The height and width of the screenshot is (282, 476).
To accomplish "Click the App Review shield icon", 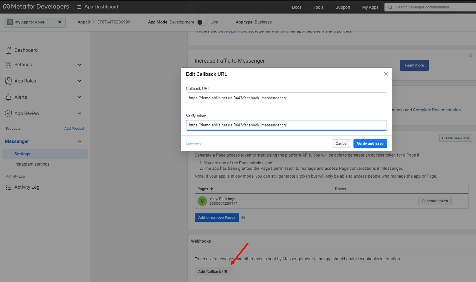I will (8, 113).
